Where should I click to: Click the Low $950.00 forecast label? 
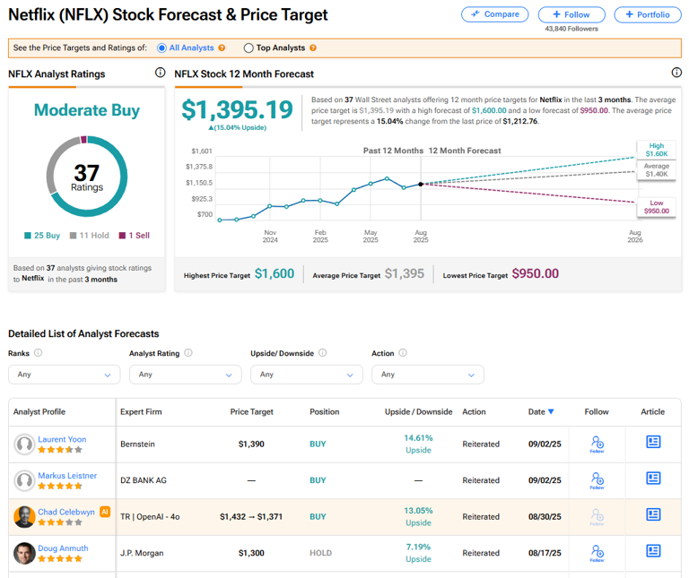(x=657, y=207)
